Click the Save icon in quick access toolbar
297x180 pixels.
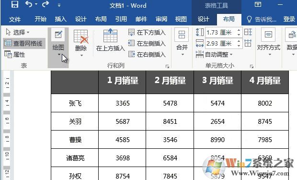point(15,4)
